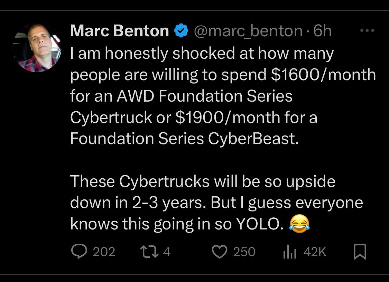Image resolution: width=389 pixels, height=282 pixels.
Task: Click the 202 replies count
Action: [x=104, y=252]
